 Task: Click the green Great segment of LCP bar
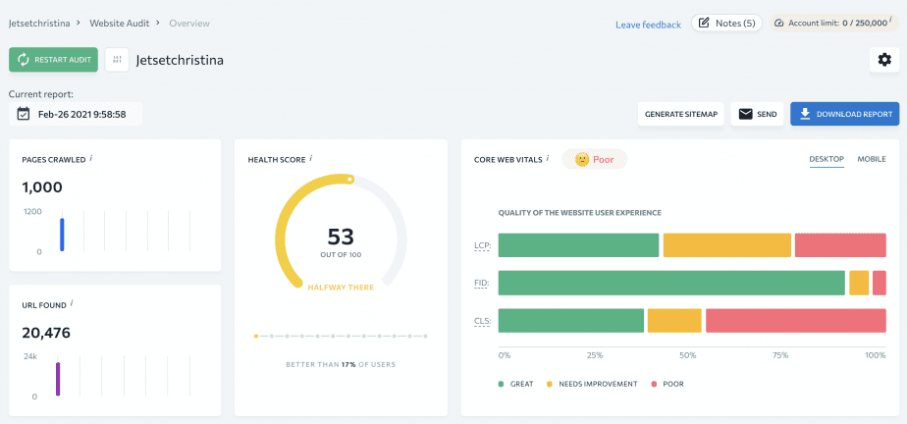click(578, 245)
